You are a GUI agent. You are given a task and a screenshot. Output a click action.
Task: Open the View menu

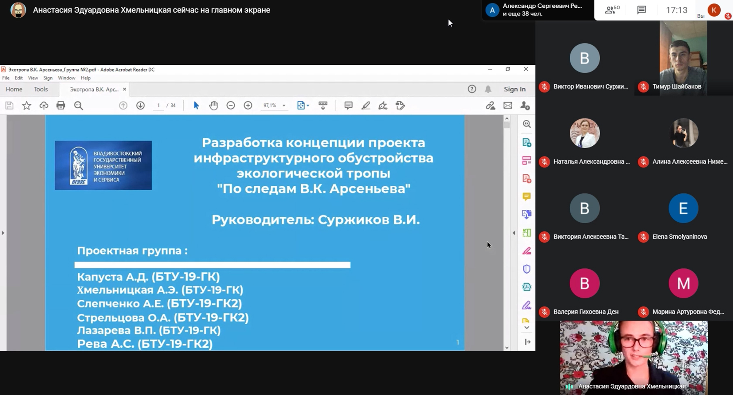(33, 78)
